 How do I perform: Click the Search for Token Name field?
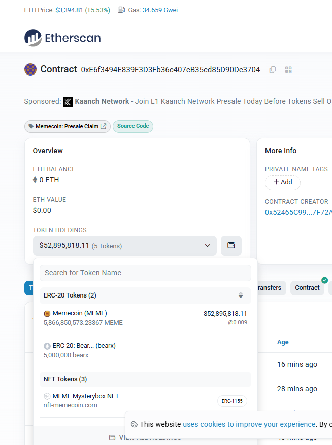(145, 273)
